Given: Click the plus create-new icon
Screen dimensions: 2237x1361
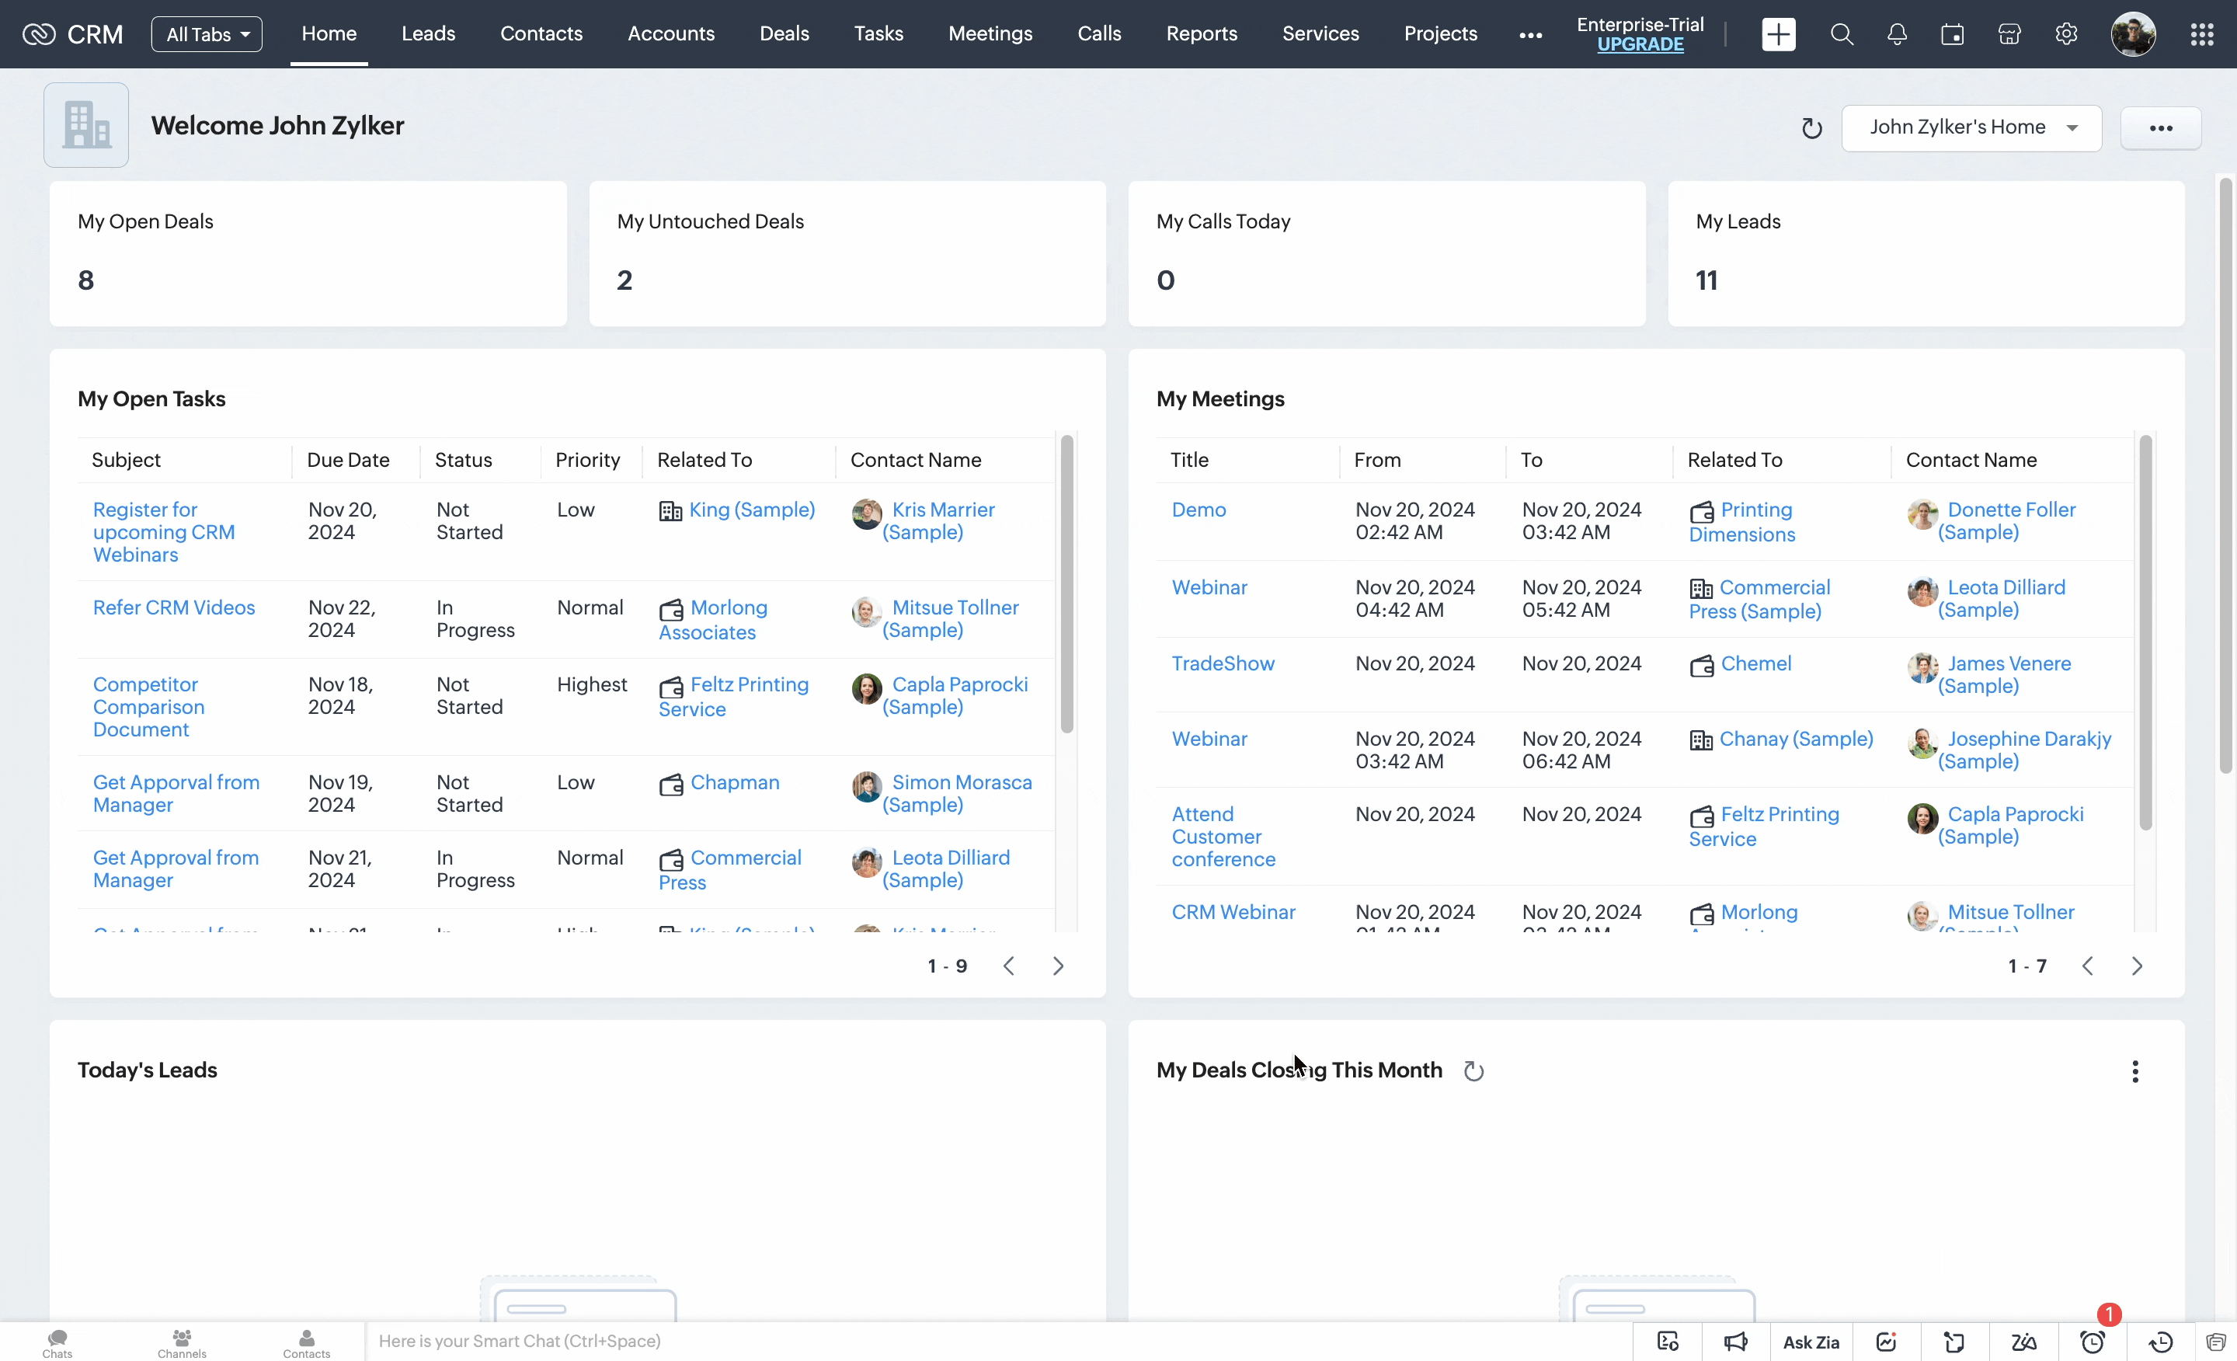Looking at the screenshot, I should click(x=1778, y=34).
